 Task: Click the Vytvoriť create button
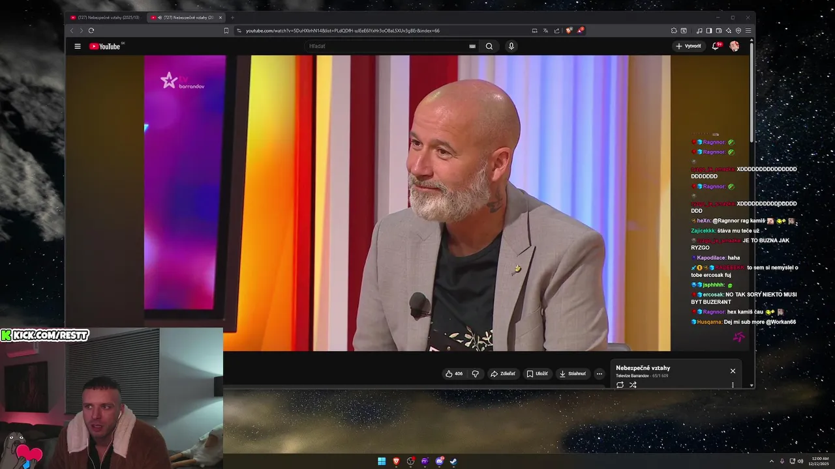tap(689, 46)
